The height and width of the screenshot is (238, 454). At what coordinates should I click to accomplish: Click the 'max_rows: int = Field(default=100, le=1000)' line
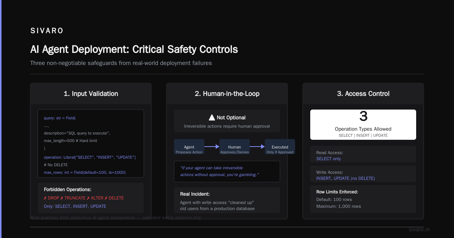[85, 172]
